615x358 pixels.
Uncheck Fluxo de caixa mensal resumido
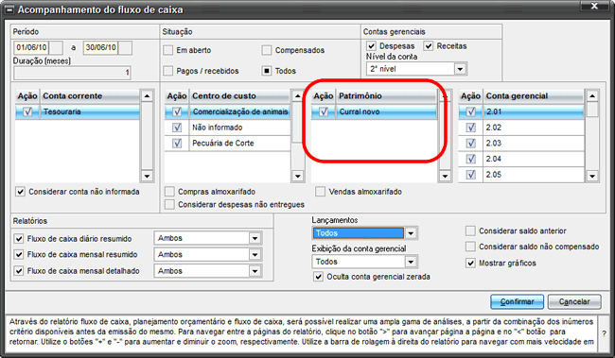tap(19, 255)
